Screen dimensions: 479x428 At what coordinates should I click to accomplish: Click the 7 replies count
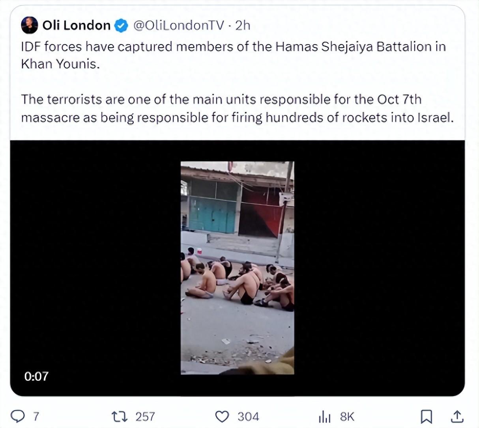(x=36, y=417)
